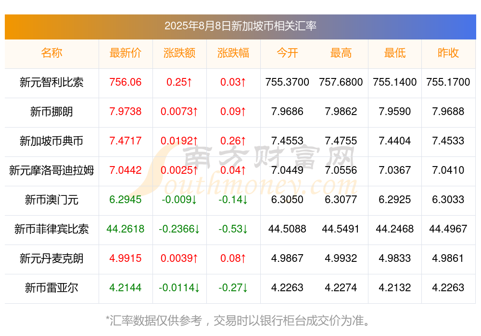The image size is (481, 336).
Task: Click change percent -0.27↓
Action: [233, 288]
